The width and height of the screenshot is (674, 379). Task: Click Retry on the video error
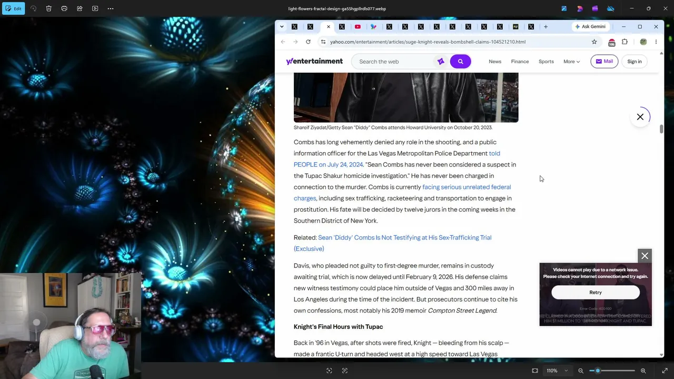[x=596, y=293]
